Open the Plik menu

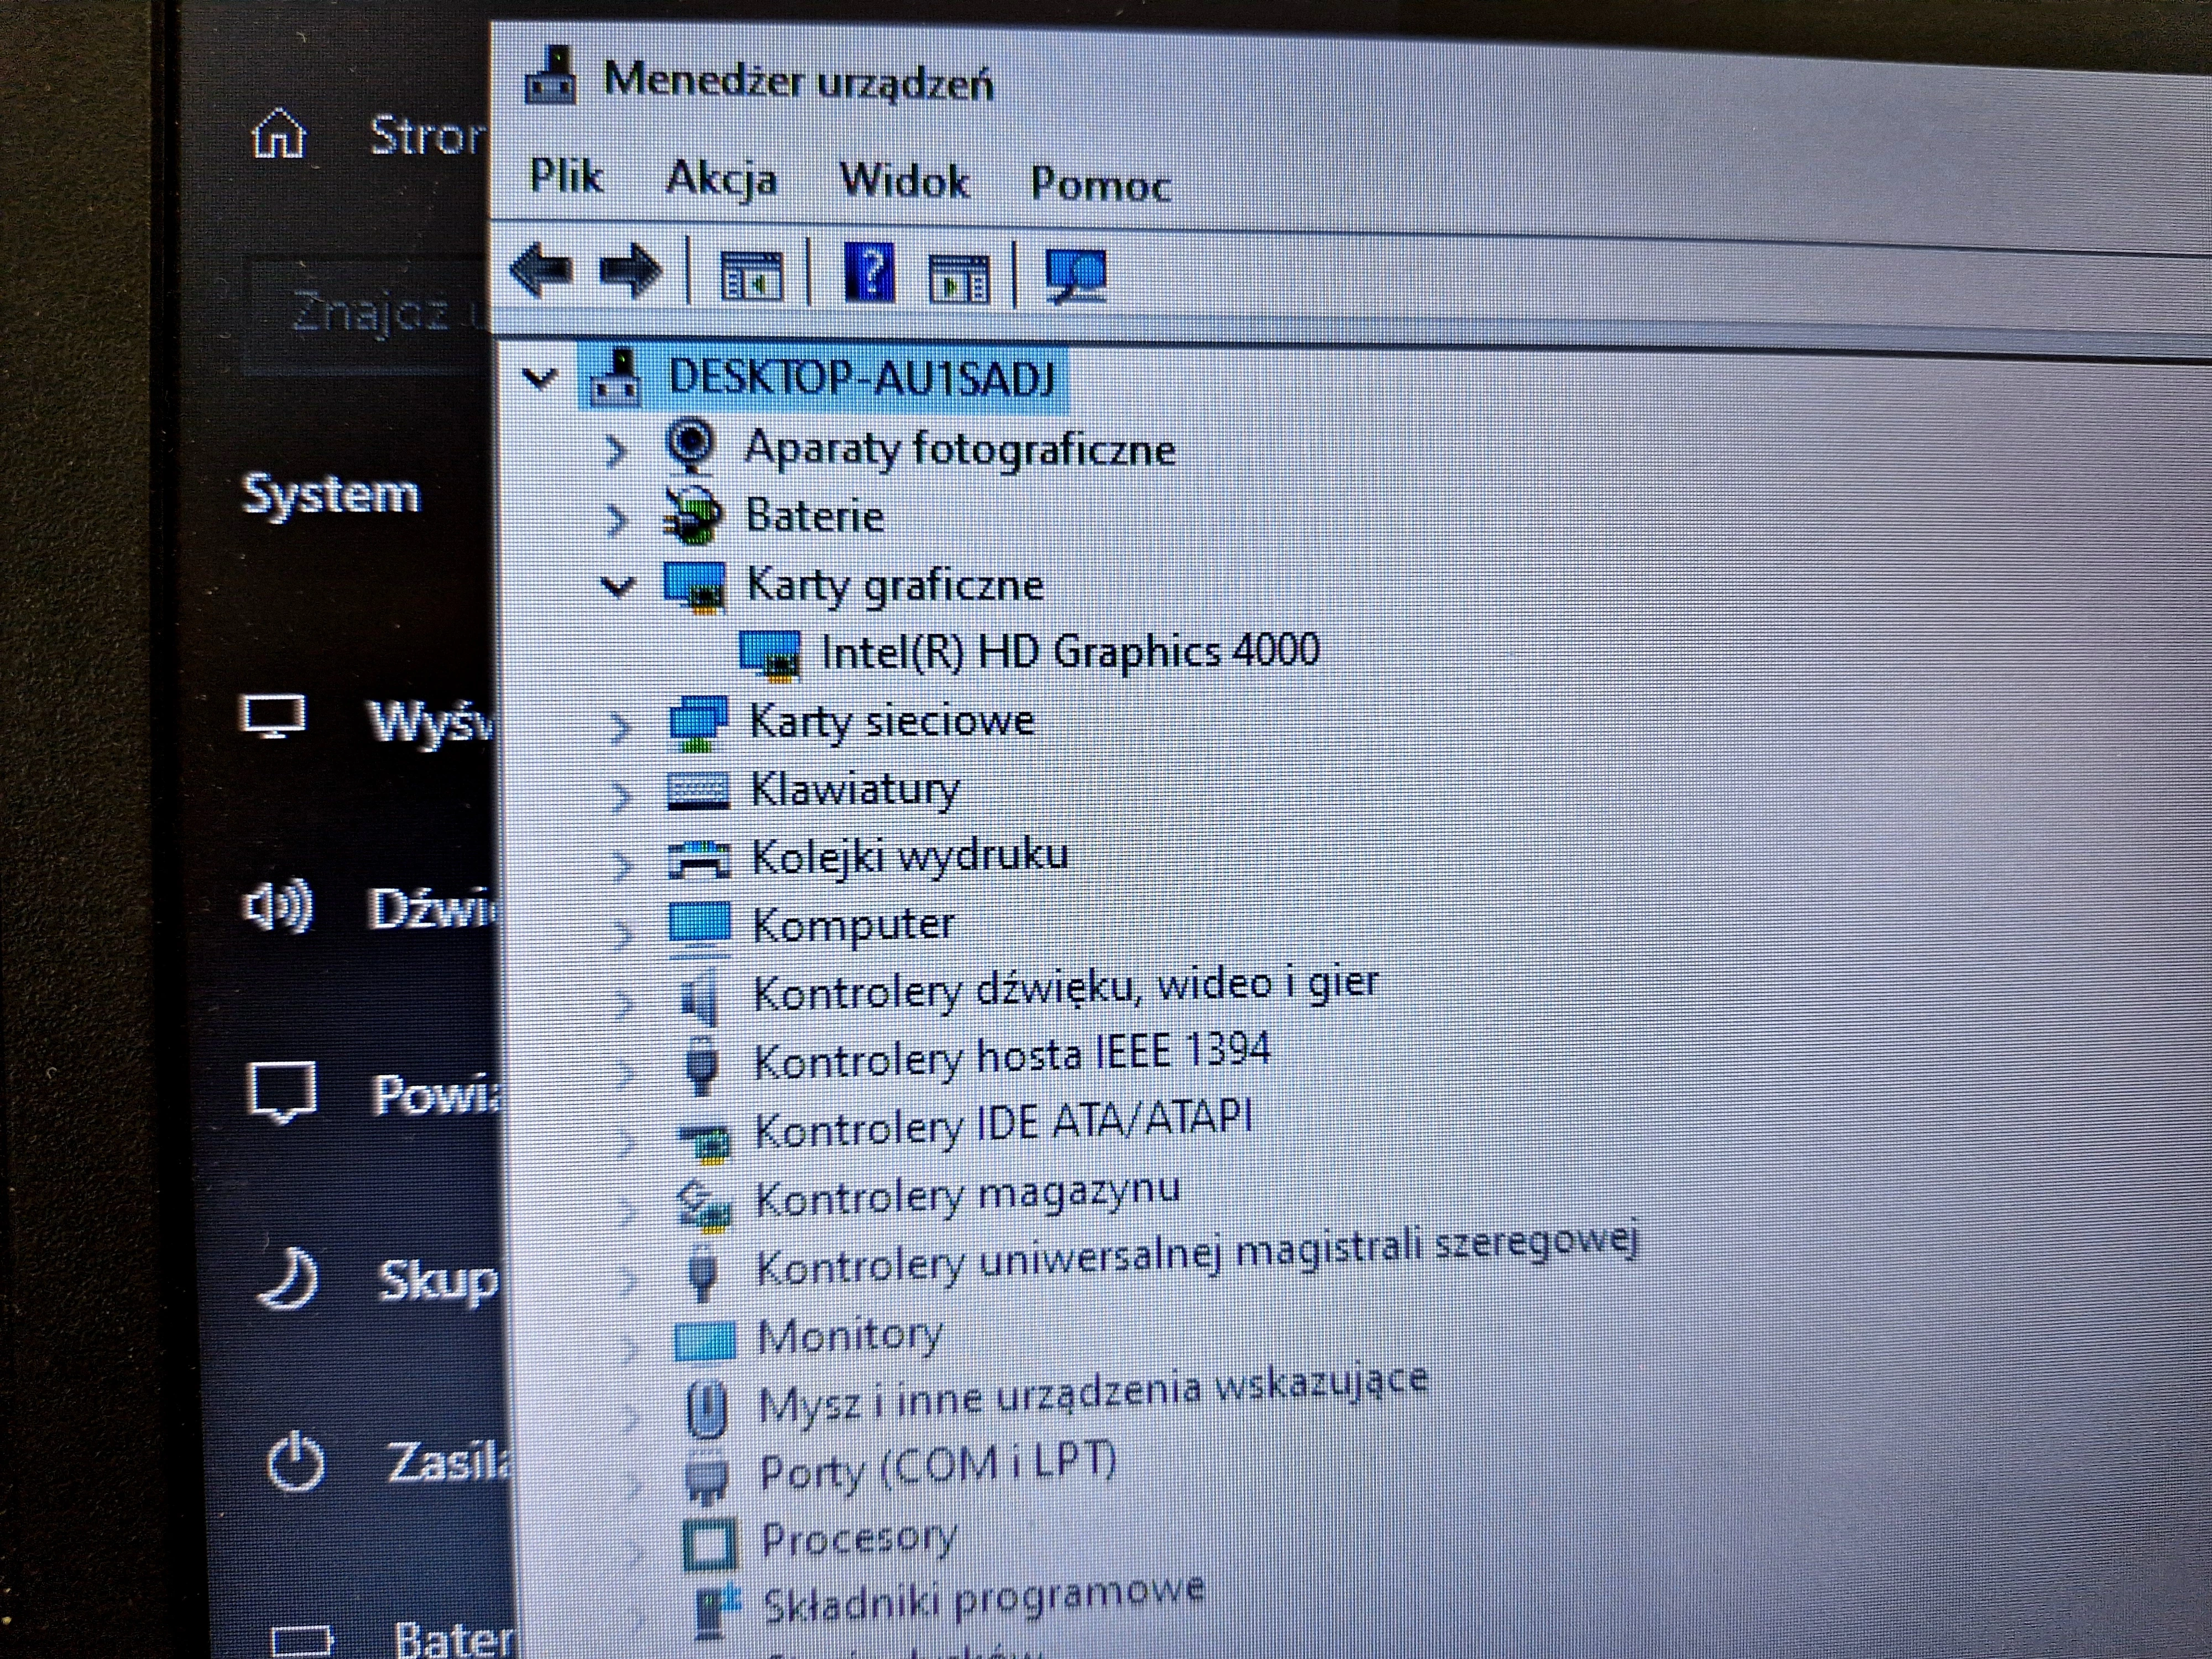(565, 177)
